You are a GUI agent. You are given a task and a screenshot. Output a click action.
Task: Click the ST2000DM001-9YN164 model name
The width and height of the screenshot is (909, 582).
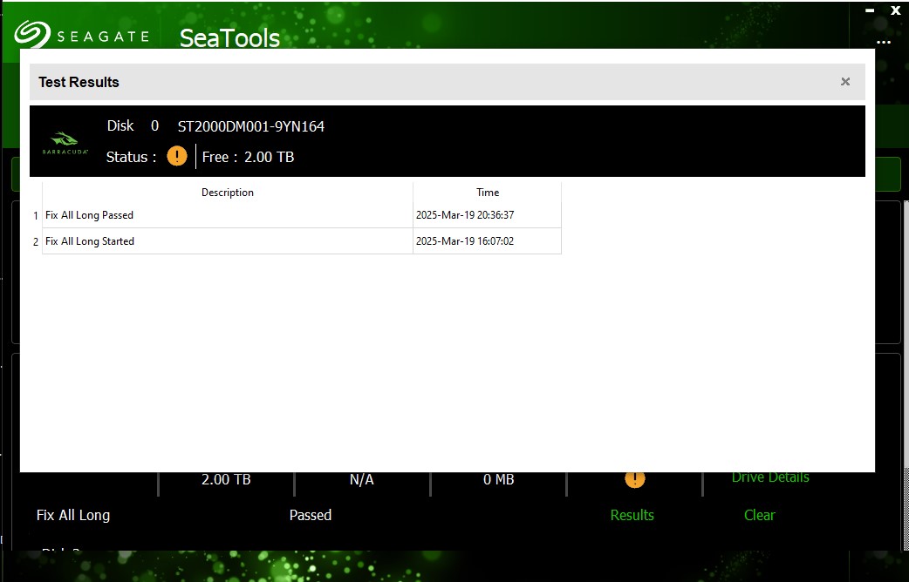pyautogui.click(x=250, y=126)
